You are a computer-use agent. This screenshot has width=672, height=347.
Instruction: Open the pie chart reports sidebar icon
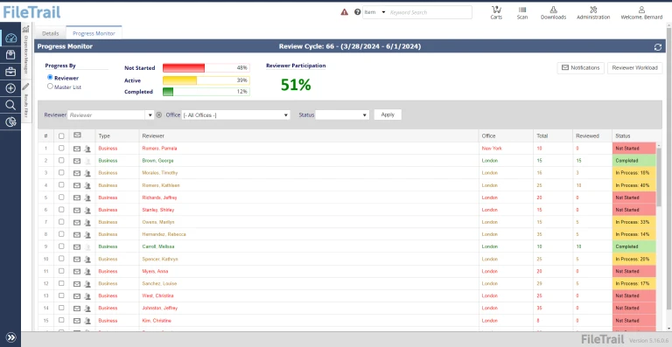tap(10, 122)
